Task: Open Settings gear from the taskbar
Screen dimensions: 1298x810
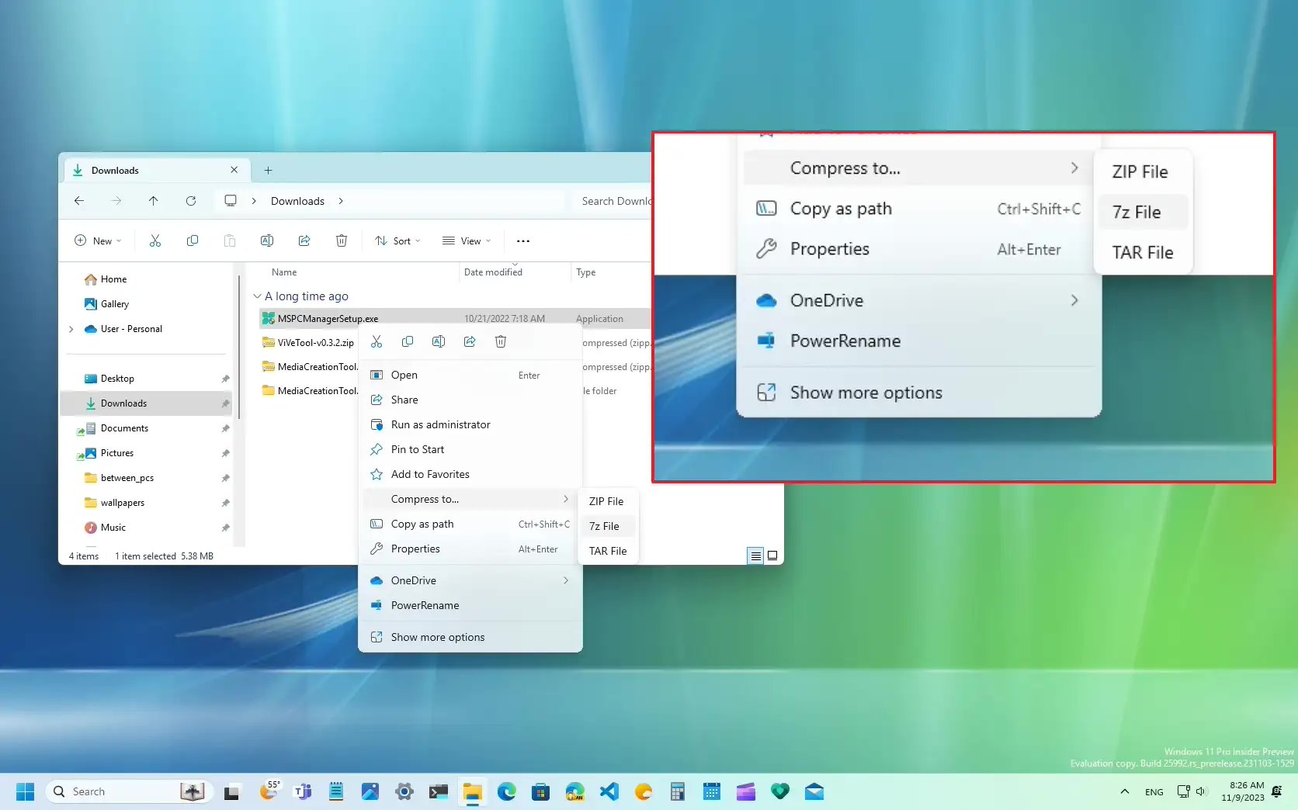Action: [x=404, y=791]
